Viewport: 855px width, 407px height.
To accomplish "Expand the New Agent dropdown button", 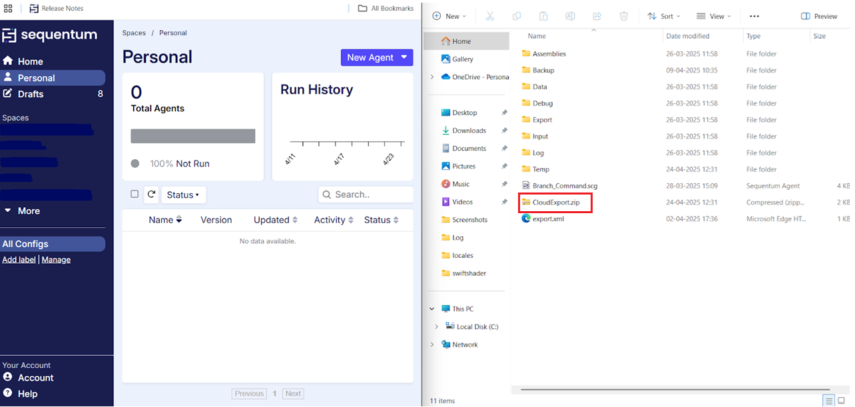I will pos(404,57).
